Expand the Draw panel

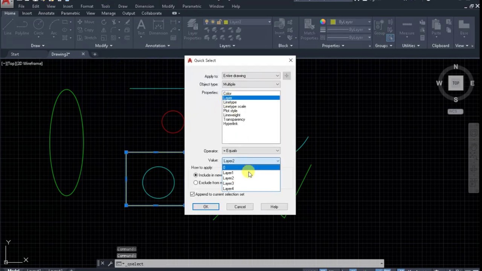tap(38, 46)
